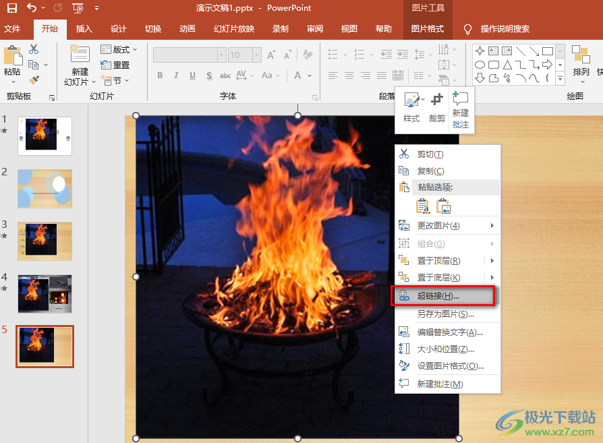Click the Format Painter brush icon
The width and height of the screenshot is (603, 443).
pos(34,80)
